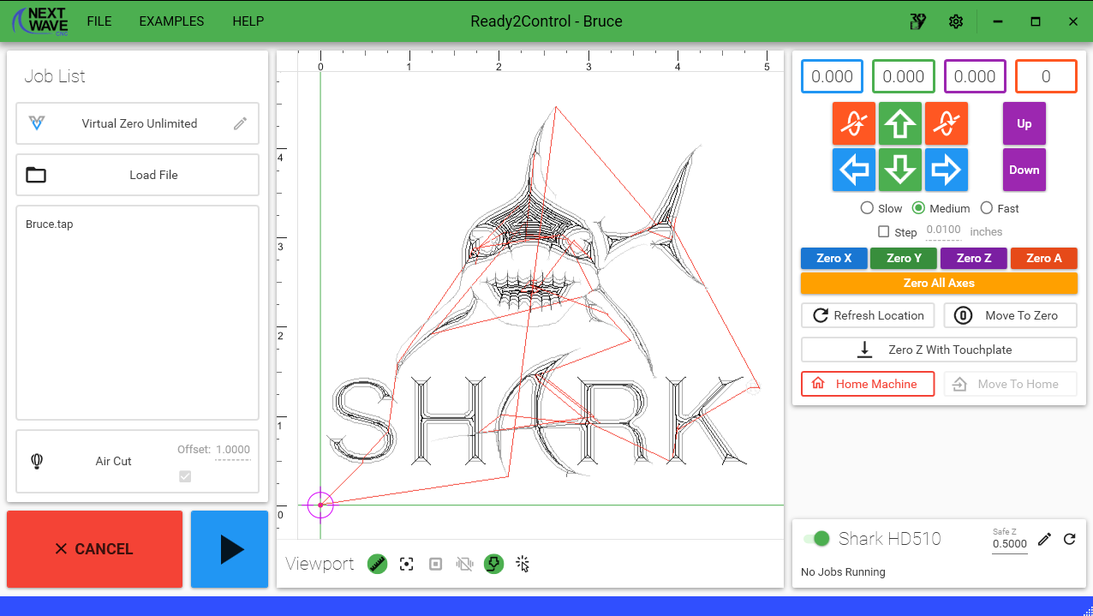1093x616 pixels.
Task: Click the refresh icon beside the Safe Z field
Action: tap(1069, 539)
